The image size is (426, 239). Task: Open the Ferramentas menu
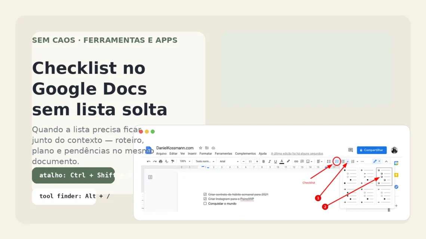point(223,154)
